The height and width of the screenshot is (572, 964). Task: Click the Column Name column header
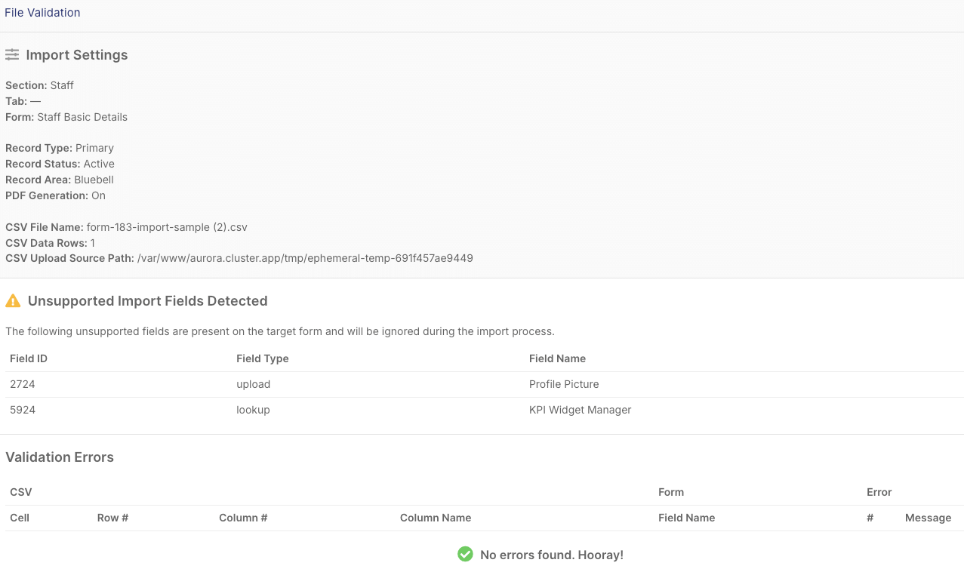tap(436, 518)
